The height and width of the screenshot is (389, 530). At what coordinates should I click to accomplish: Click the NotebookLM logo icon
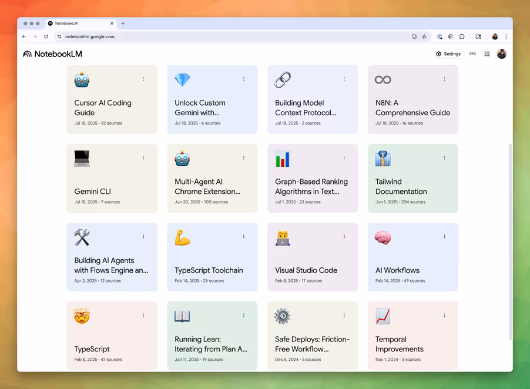coord(28,54)
